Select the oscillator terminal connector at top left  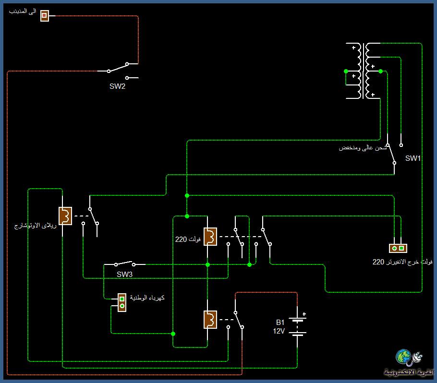(x=45, y=16)
